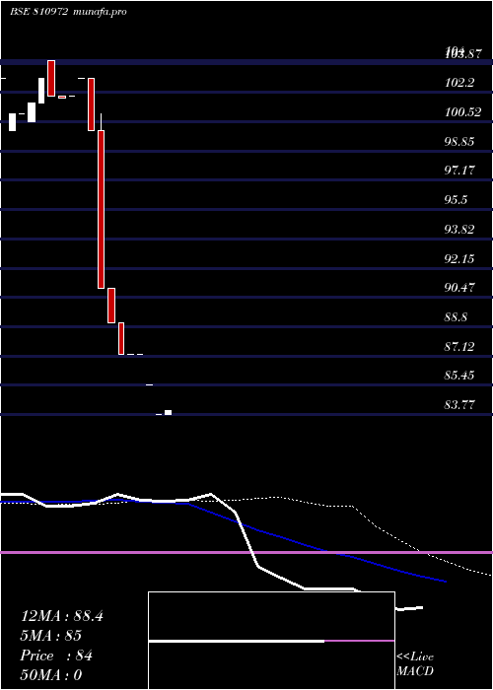
Task: Click the 12MA : 88.4 reading
Action: [62, 616]
